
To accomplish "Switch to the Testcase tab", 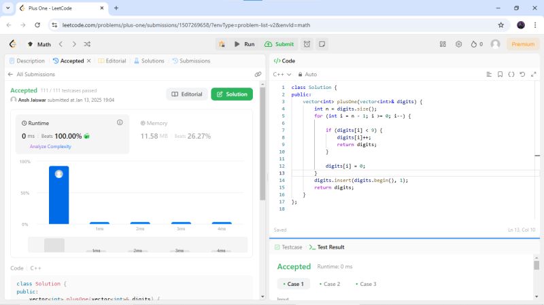I will click(x=288, y=247).
